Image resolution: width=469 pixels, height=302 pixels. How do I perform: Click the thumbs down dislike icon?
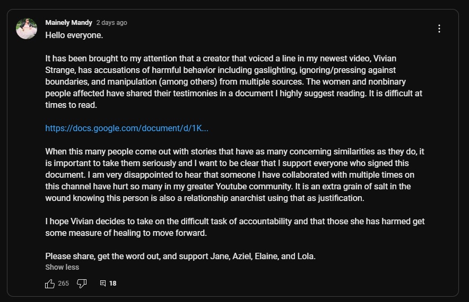(x=82, y=283)
